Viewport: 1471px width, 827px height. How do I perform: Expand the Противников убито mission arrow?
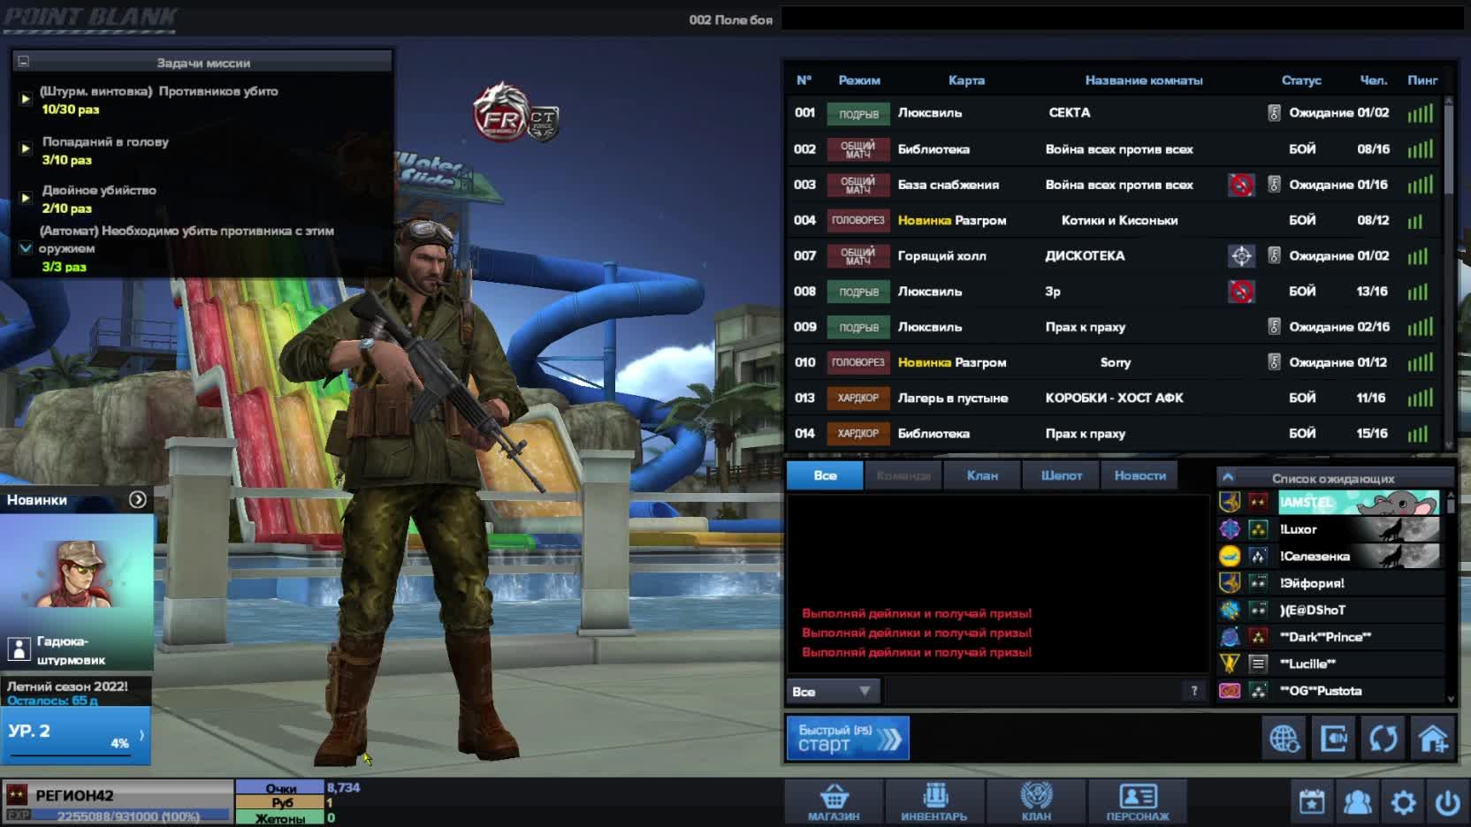point(26,99)
